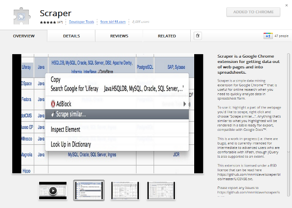
Task: Open the Related tab
Action: pos(167,36)
